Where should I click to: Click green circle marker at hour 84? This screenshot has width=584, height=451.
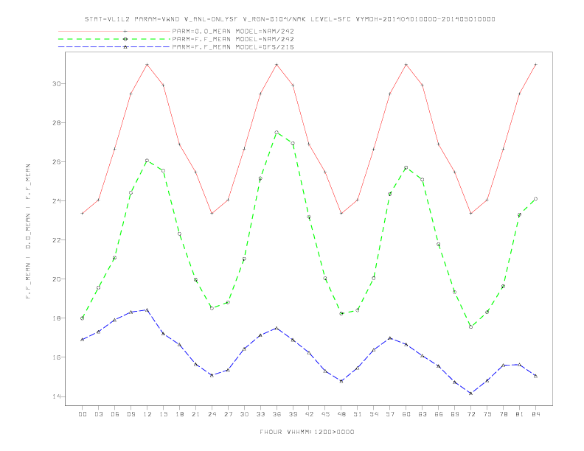coord(536,199)
